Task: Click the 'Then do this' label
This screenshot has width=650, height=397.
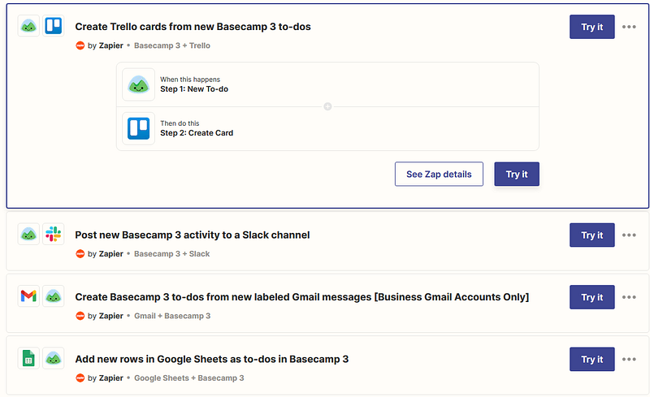Action: pyautogui.click(x=180, y=123)
